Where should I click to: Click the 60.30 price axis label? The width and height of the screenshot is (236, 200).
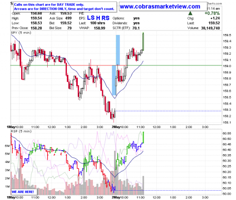227,161
